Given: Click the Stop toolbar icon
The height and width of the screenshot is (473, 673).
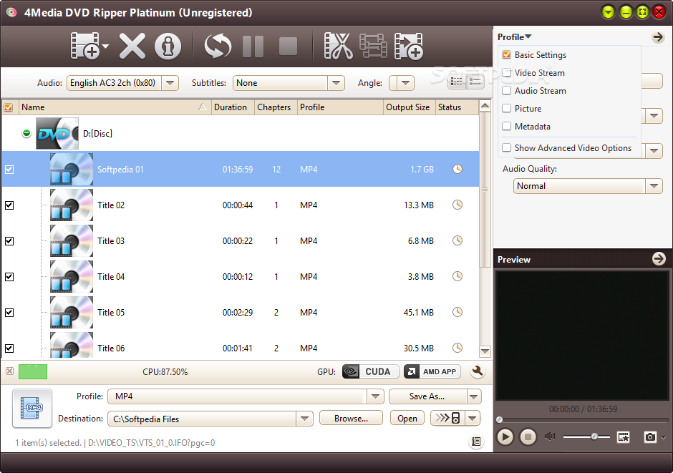Looking at the screenshot, I should click(288, 46).
